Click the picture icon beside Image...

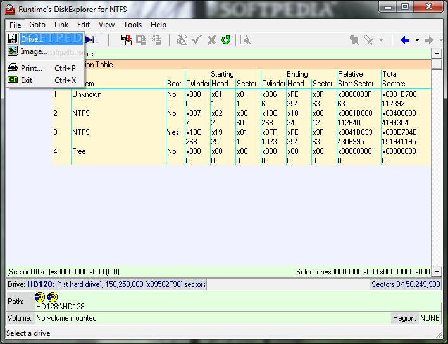click(12, 51)
